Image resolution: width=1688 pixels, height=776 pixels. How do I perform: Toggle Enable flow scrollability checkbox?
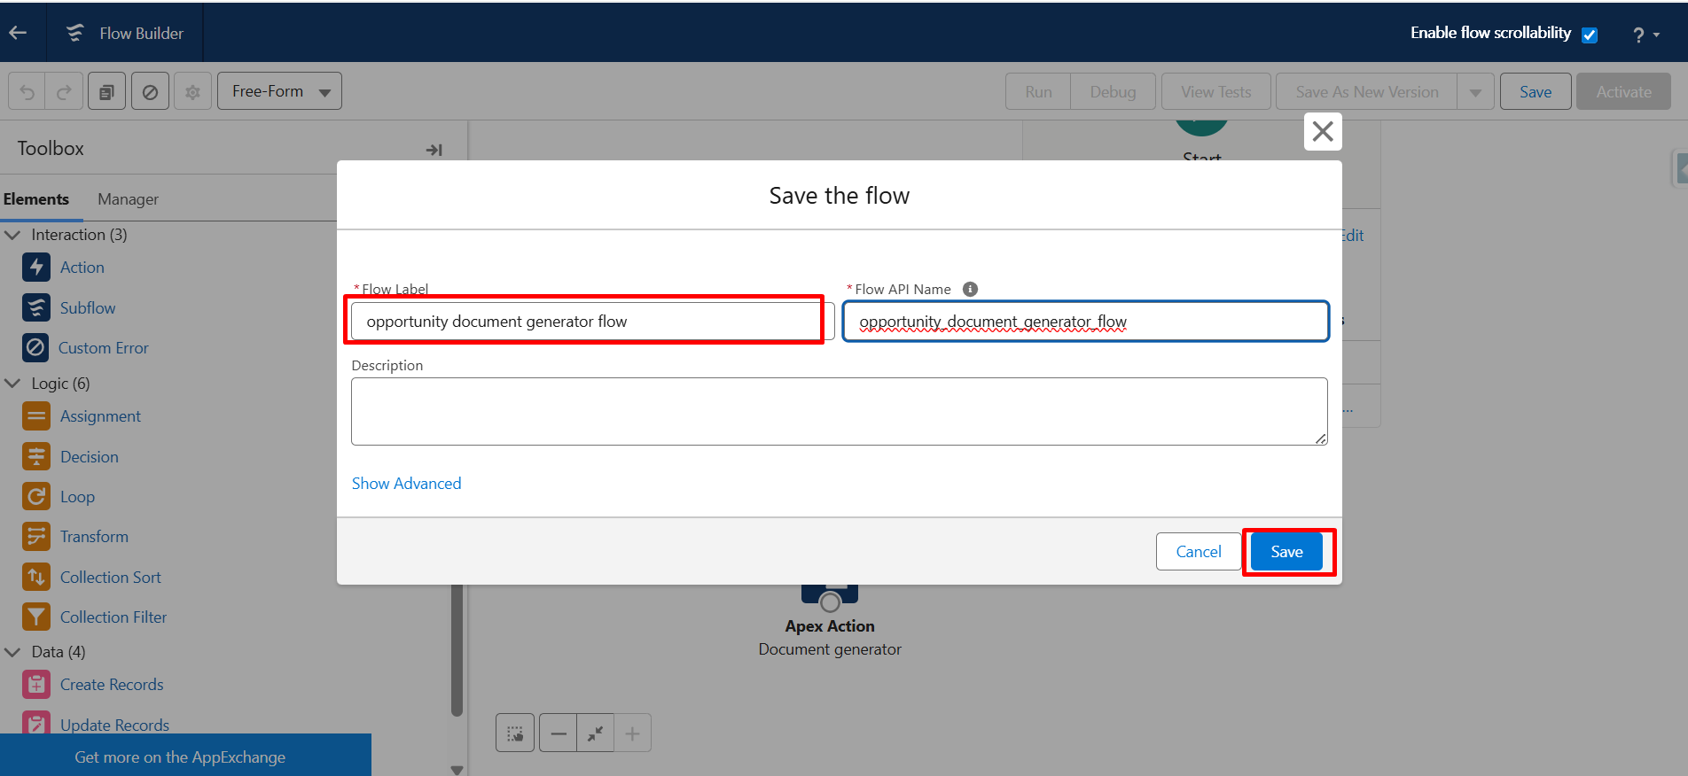[1590, 35]
